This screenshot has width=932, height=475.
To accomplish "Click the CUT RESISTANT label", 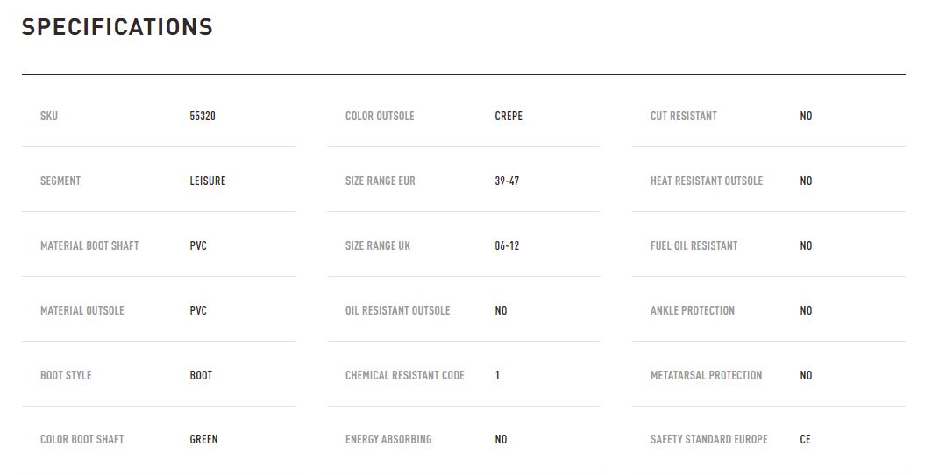I will pos(684,116).
